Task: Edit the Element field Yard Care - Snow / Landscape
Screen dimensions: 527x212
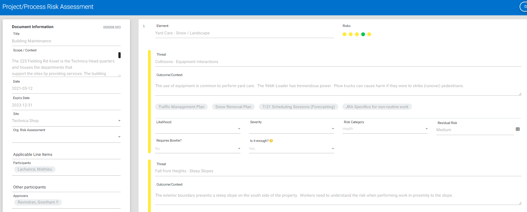Action: pos(244,33)
